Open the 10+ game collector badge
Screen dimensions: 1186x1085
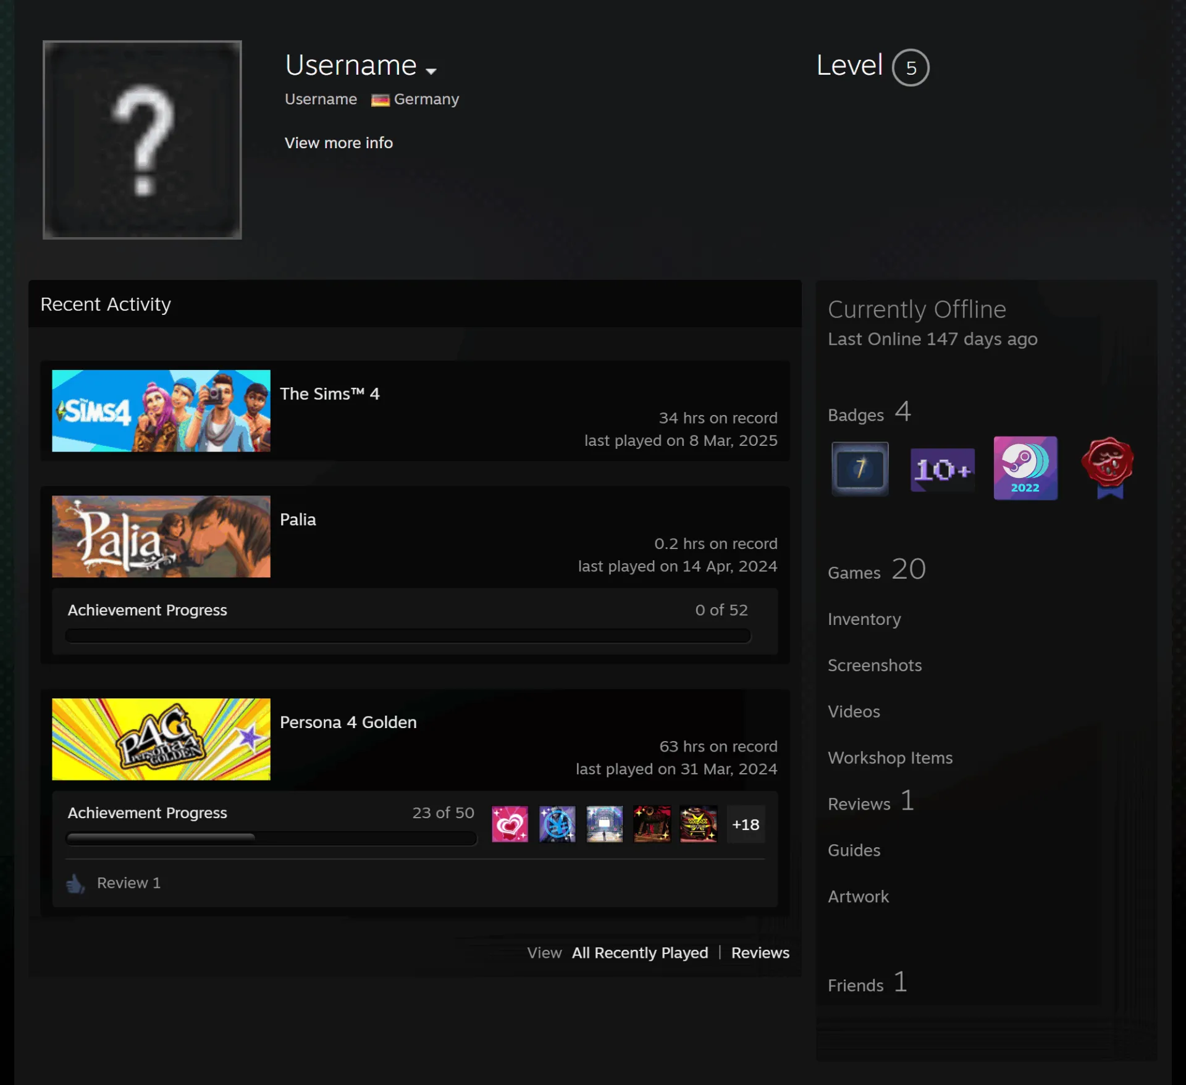[943, 470]
